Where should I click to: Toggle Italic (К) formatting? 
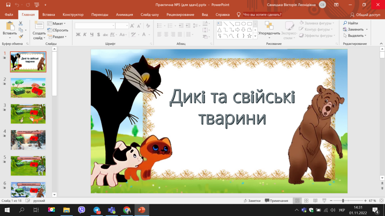[85, 35]
